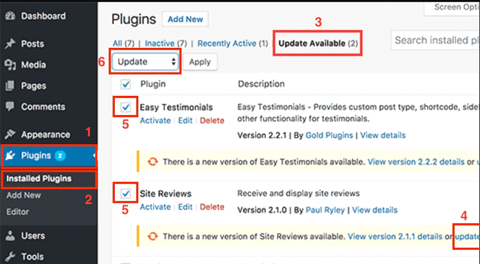Open the Dashboard gauge icon
480x264 pixels.
(x=10, y=16)
